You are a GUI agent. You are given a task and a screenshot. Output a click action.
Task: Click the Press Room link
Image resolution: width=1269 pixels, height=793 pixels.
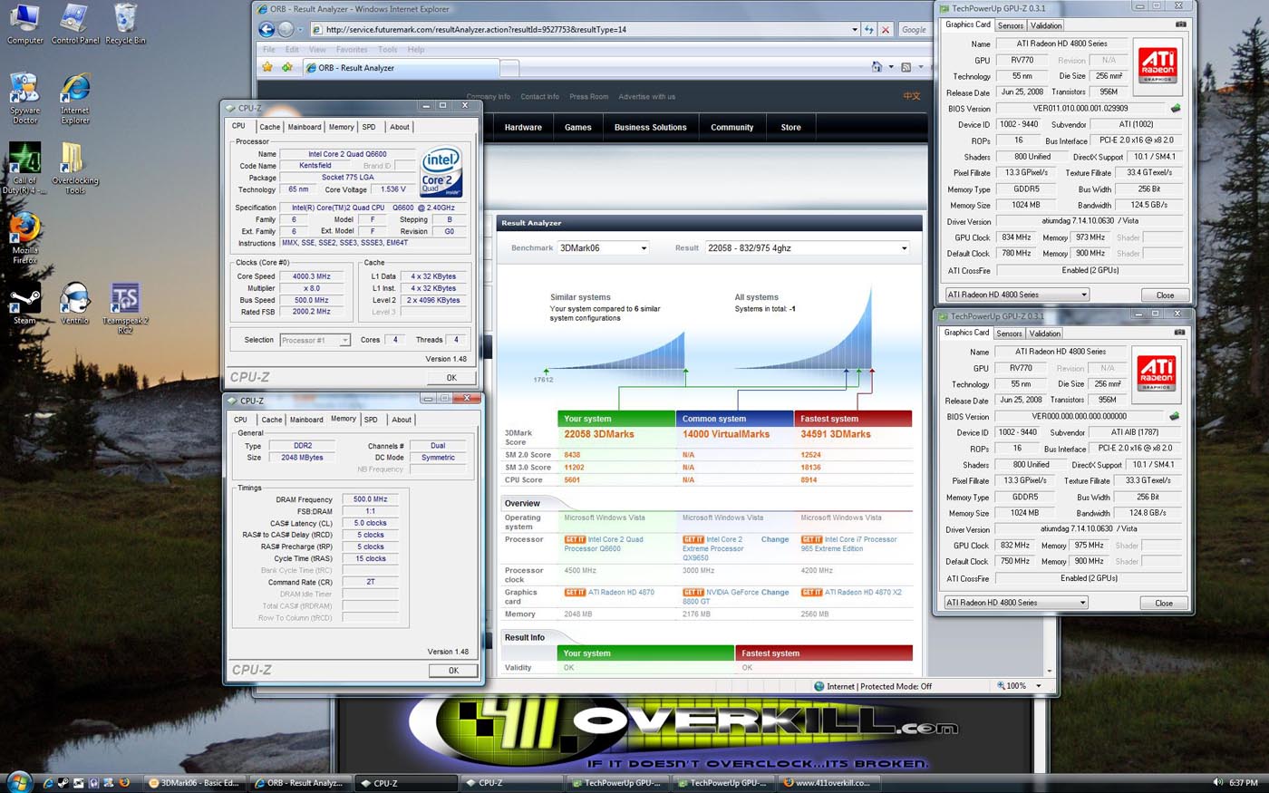589,97
